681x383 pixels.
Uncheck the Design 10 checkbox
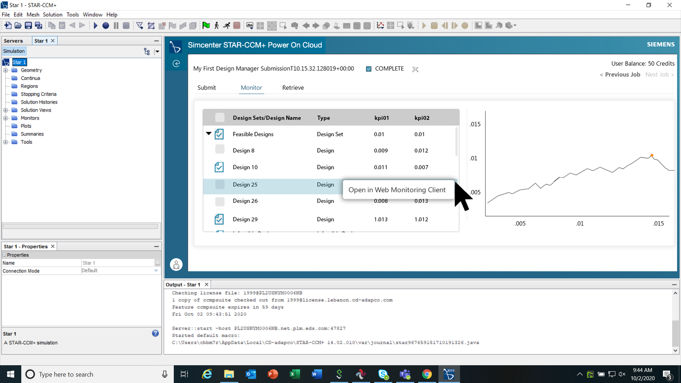219,167
